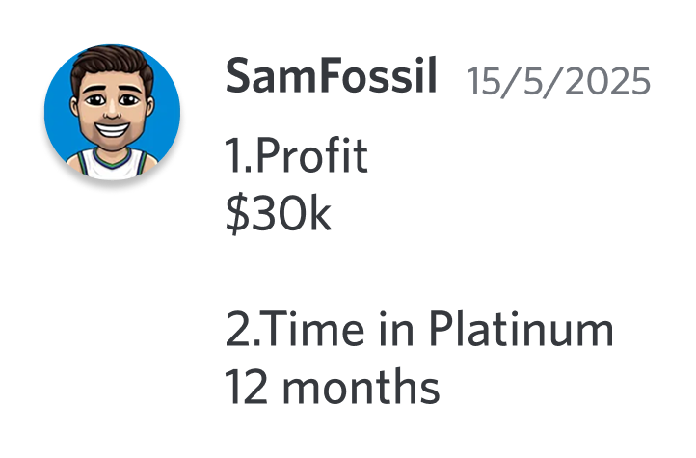Click the year "2025" in the timestamp
Viewport: 696px width, 458px height.
608,81
